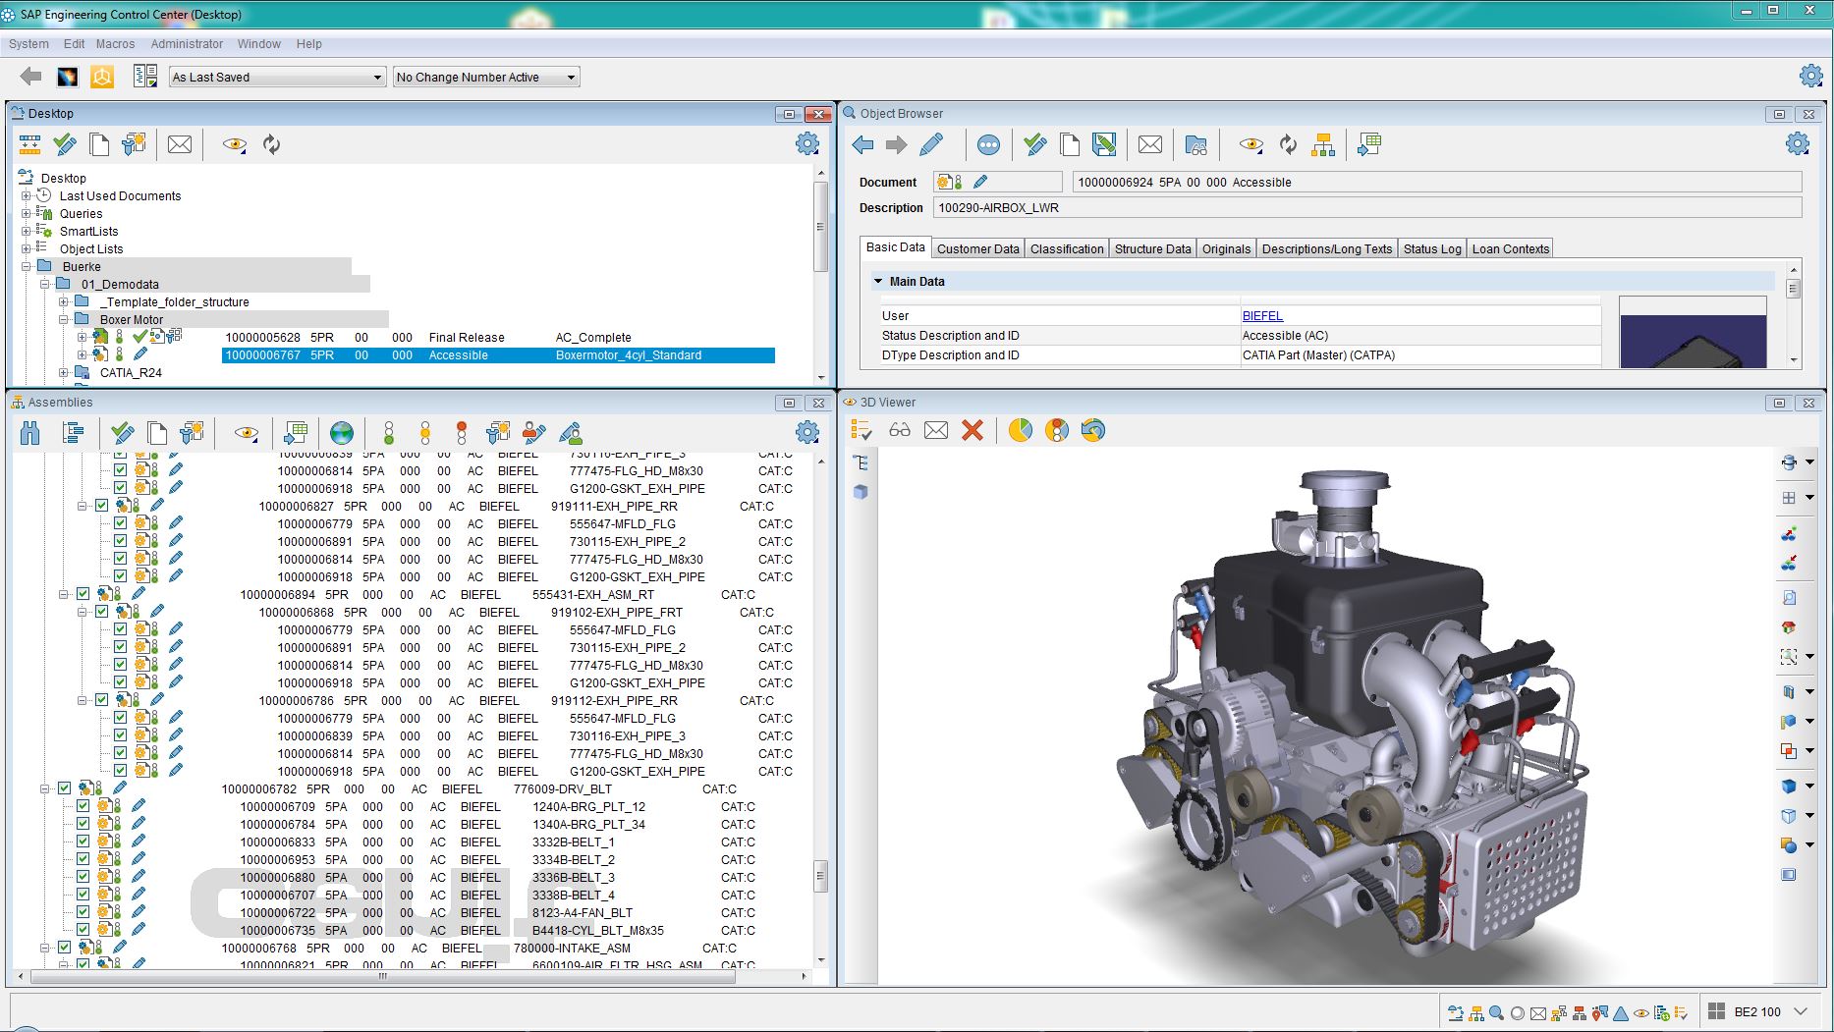
Task: Click the blue back arrow in Object Browser
Action: [x=862, y=145]
